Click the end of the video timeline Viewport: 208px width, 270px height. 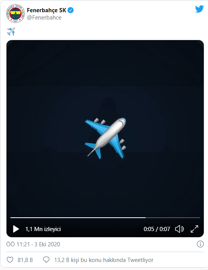tap(199, 218)
